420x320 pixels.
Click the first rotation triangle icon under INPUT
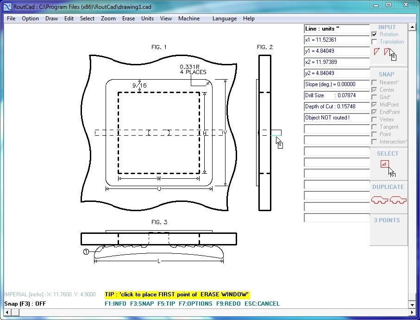[x=376, y=51]
